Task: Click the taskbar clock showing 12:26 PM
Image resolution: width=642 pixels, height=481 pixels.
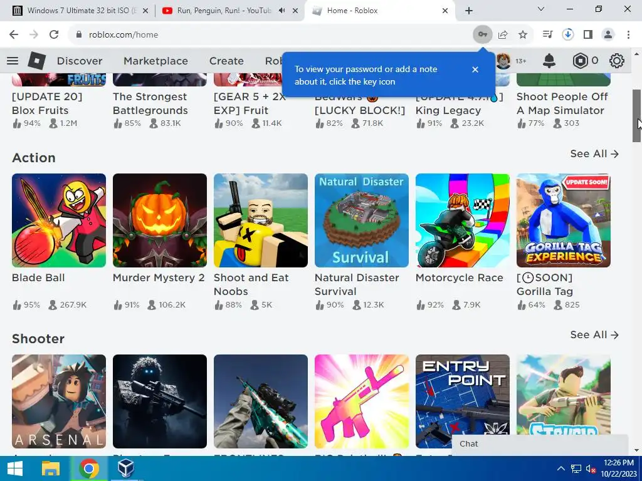Action: pos(619,468)
